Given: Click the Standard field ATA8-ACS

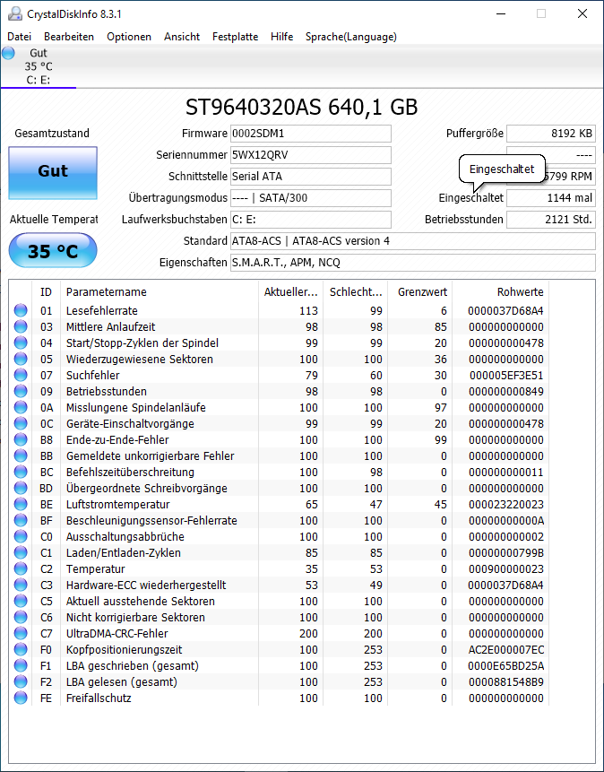Looking at the screenshot, I should coord(413,241).
